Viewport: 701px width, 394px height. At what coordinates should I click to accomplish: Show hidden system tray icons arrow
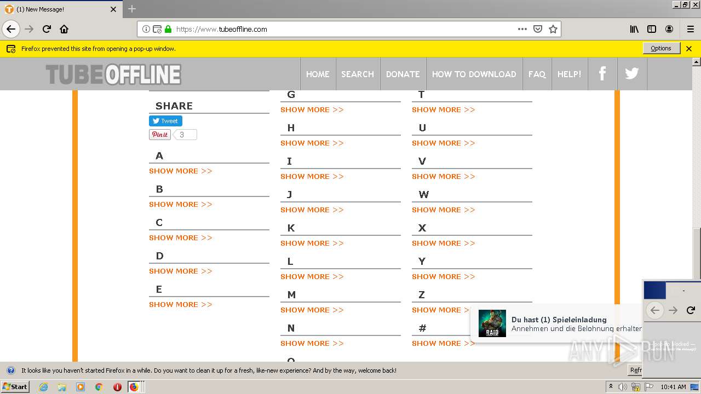[611, 387]
